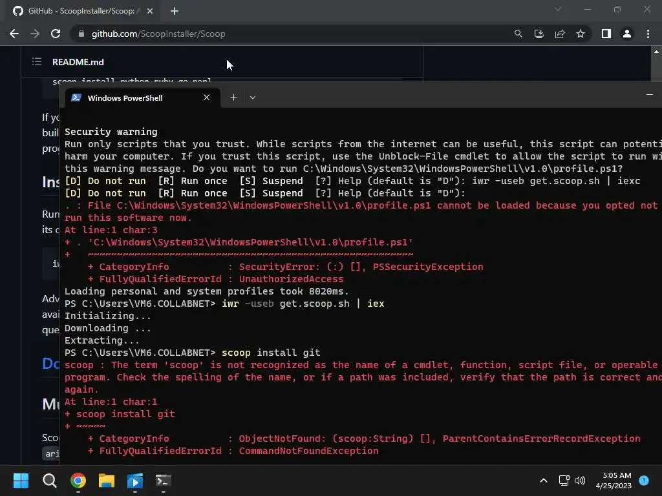Open network status tray icon
This screenshot has height=496, width=662.
pyautogui.click(x=564, y=480)
